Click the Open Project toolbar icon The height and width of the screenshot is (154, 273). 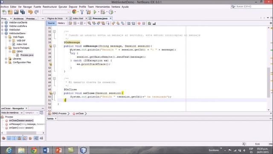pos(16,12)
